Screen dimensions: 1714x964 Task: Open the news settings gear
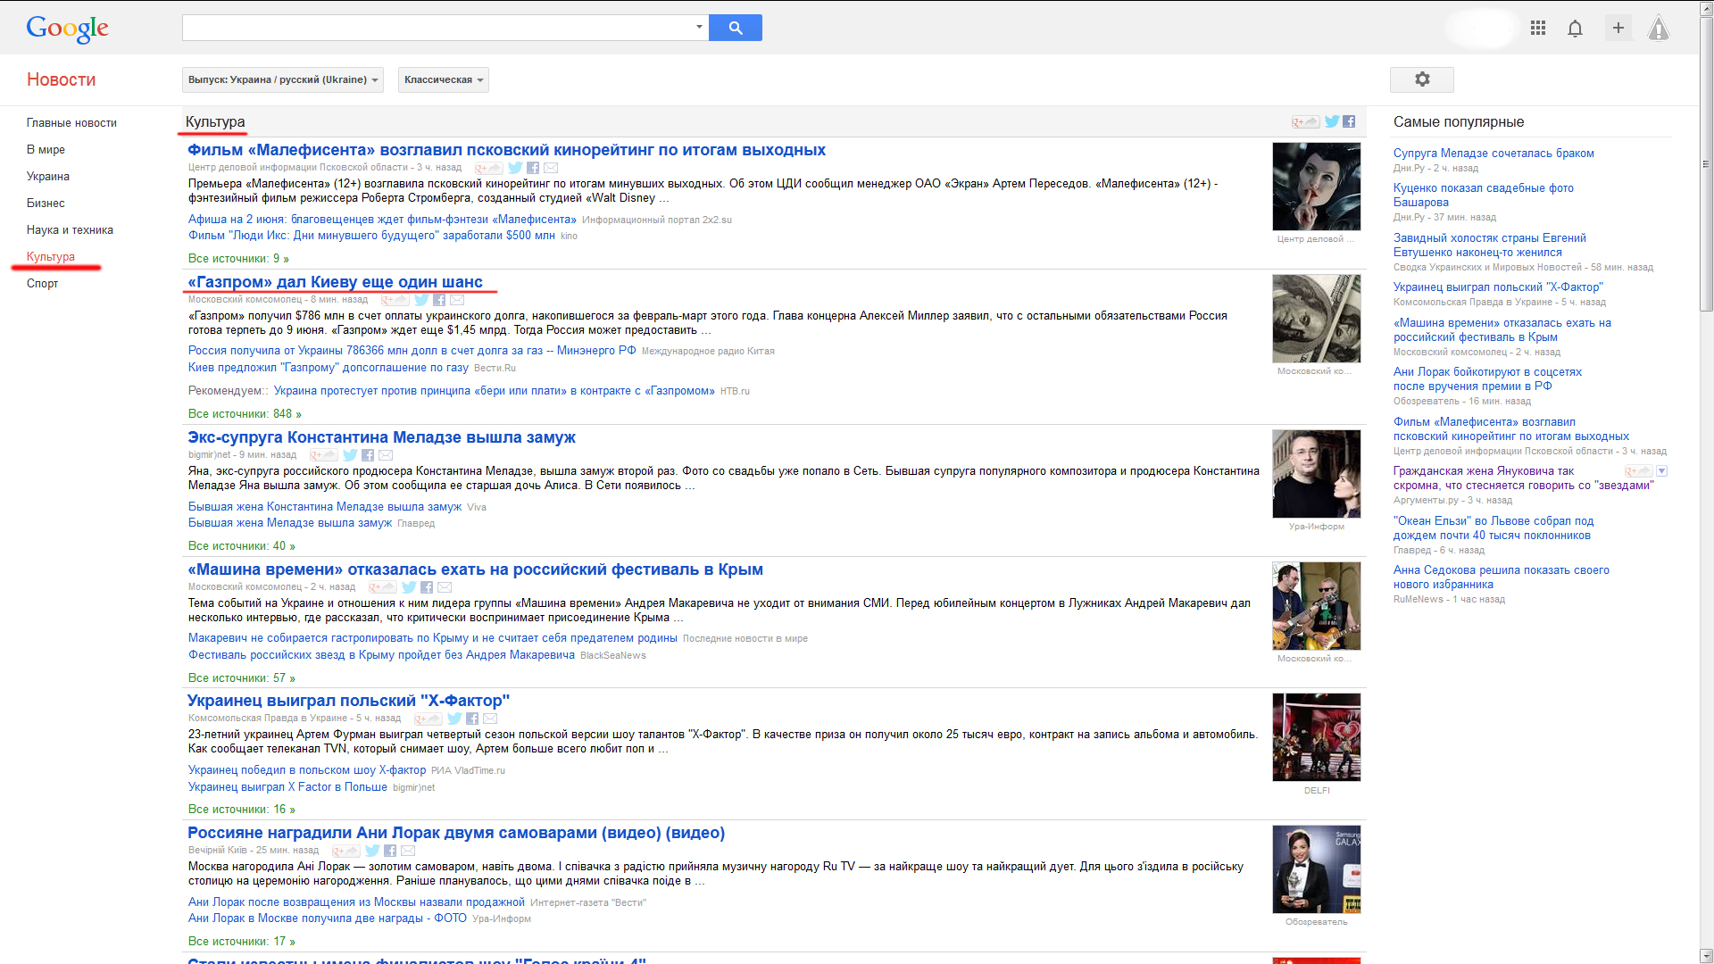pyautogui.click(x=1421, y=79)
